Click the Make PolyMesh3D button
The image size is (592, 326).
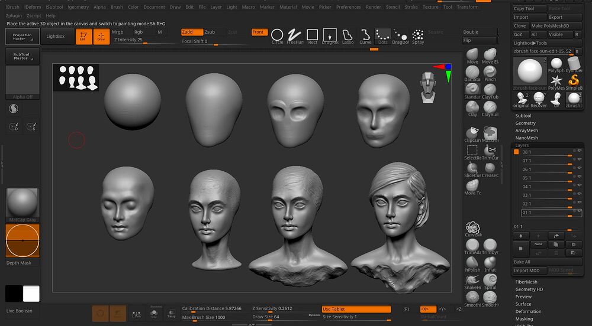click(x=556, y=26)
